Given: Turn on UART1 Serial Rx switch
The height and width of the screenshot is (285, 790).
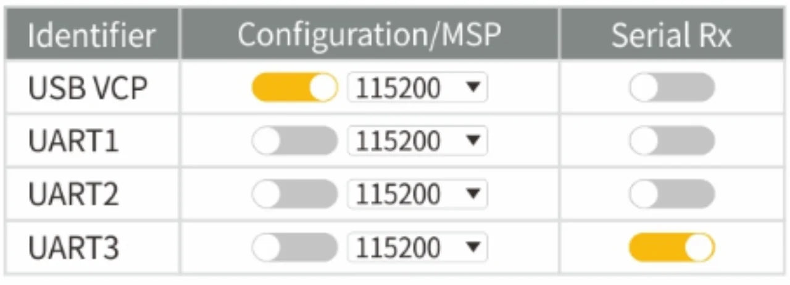Looking at the screenshot, I should [x=671, y=141].
